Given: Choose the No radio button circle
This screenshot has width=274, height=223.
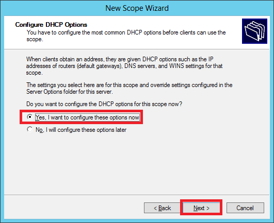Looking at the screenshot, I should pos(30,129).
